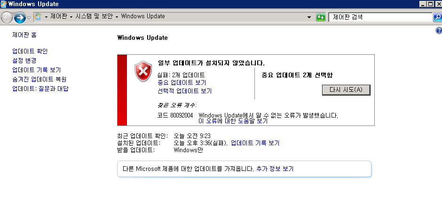The image size is (442, 199).
Task: Open 추가 정보 보기 link
Action: [275, 169]
